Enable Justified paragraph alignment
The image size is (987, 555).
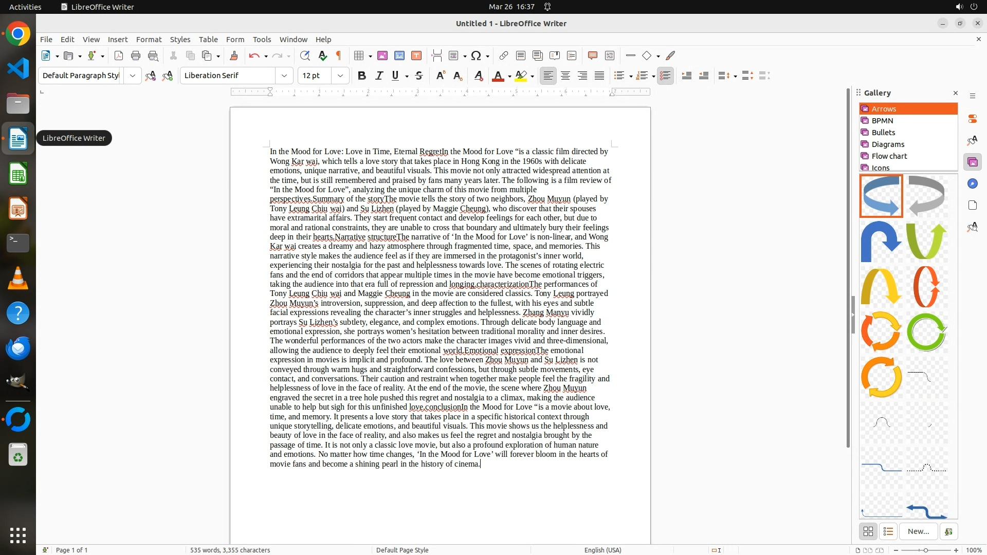[599, 76]
